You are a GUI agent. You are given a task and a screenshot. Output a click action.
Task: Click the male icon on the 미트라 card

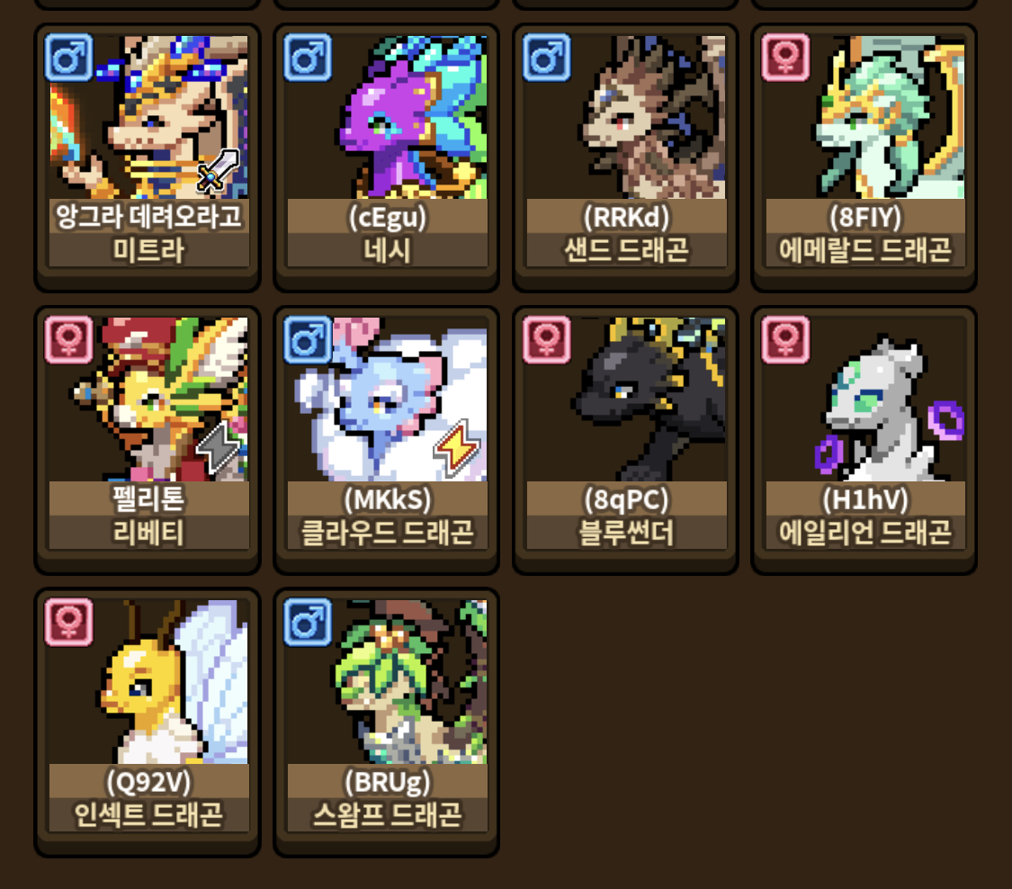(x=69, y=58)
